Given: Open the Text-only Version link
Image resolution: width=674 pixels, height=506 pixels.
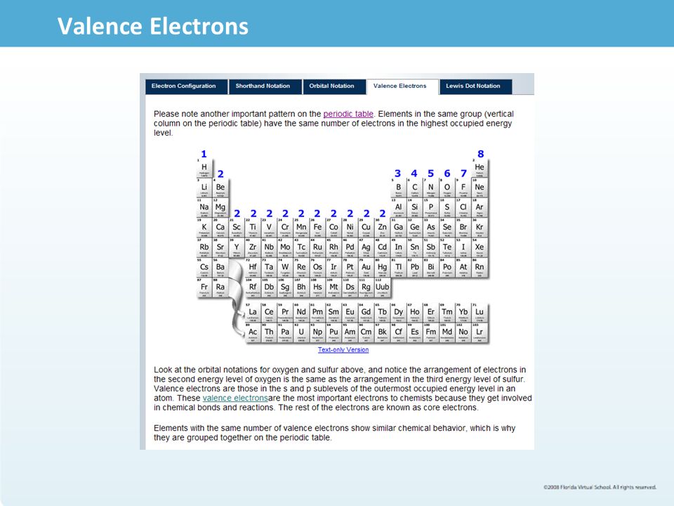Looking at the screenshot, I should (x=343, y=350).
